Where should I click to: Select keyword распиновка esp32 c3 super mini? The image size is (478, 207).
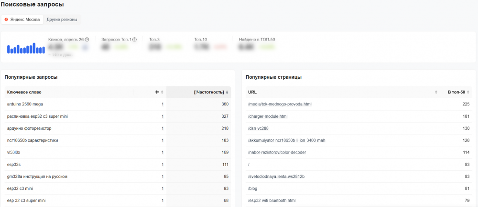pos(37,116)
